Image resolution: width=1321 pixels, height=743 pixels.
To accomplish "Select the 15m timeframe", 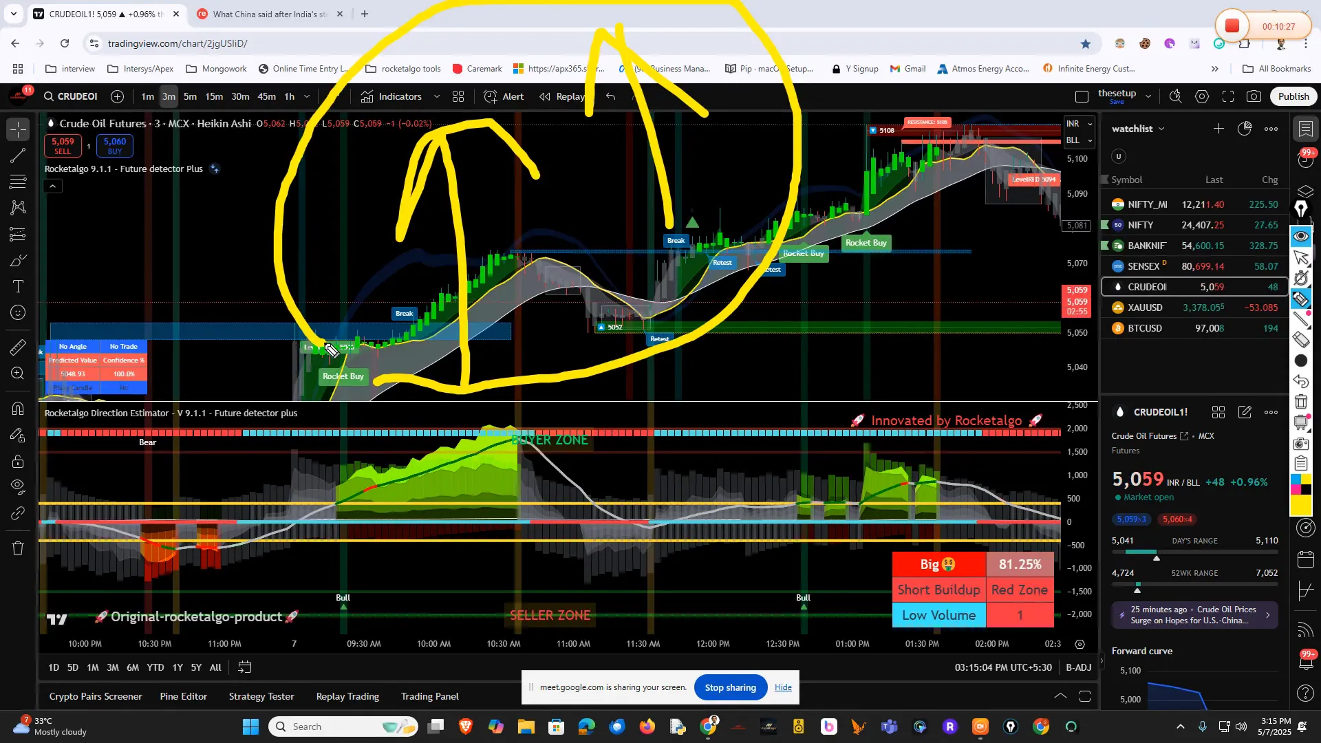I will pos(214,96).
